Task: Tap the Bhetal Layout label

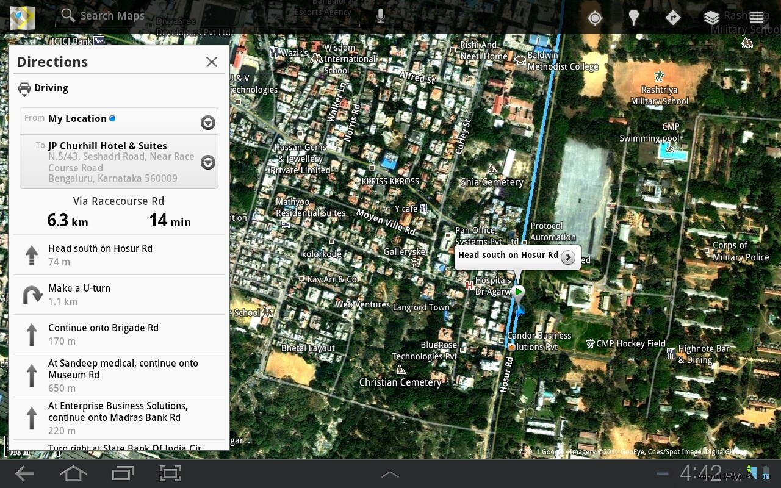Action: pyautogui.click(x=308, y=348)
